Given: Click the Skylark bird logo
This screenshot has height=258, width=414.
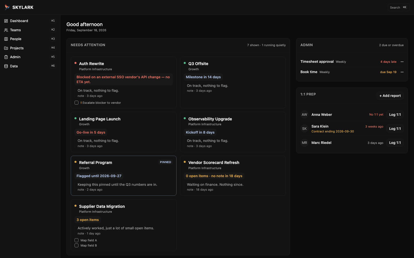Looking at the screenshot, I should point(7,7).
